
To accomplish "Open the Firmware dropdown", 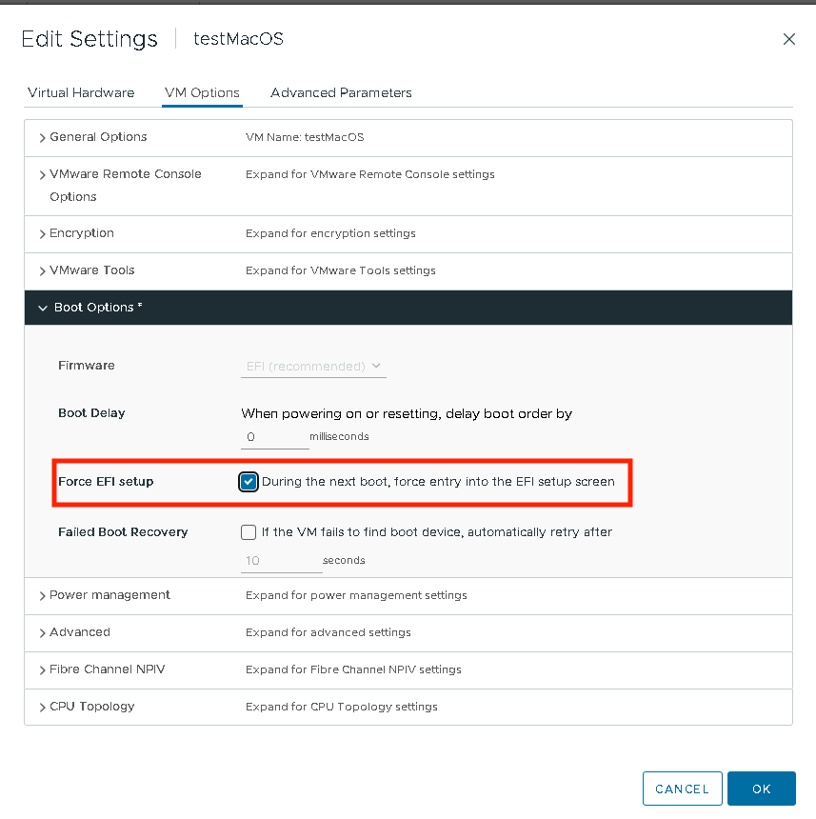I will pos(315,366).
